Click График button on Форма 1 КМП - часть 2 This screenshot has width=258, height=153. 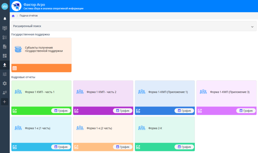click(x=123, y=111)
